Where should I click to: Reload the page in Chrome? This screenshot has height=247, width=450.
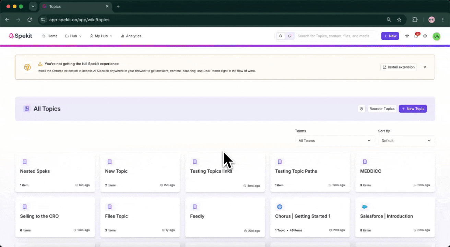click(30, 20)
